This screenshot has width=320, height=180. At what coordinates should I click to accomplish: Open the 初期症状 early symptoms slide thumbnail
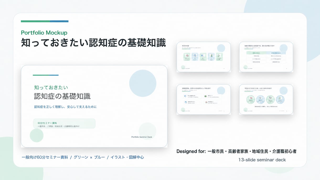point(204,99)
